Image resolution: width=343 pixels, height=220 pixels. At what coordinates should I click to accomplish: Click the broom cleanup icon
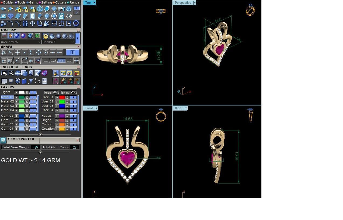(56, 73)
